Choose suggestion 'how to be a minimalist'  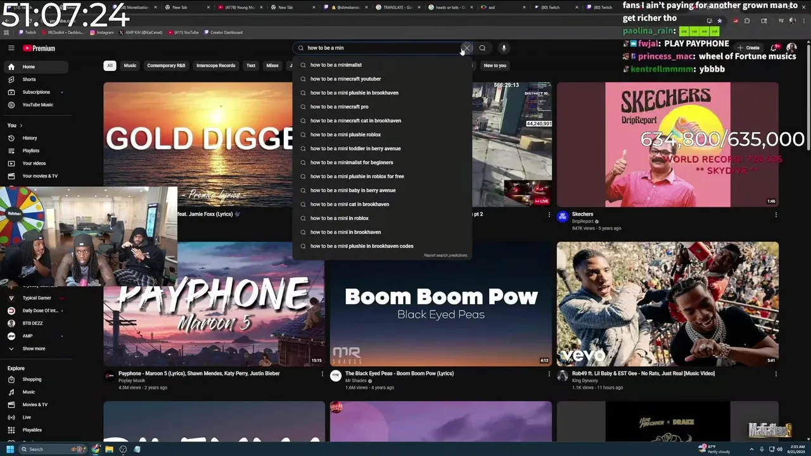click(x=382, y=65)
